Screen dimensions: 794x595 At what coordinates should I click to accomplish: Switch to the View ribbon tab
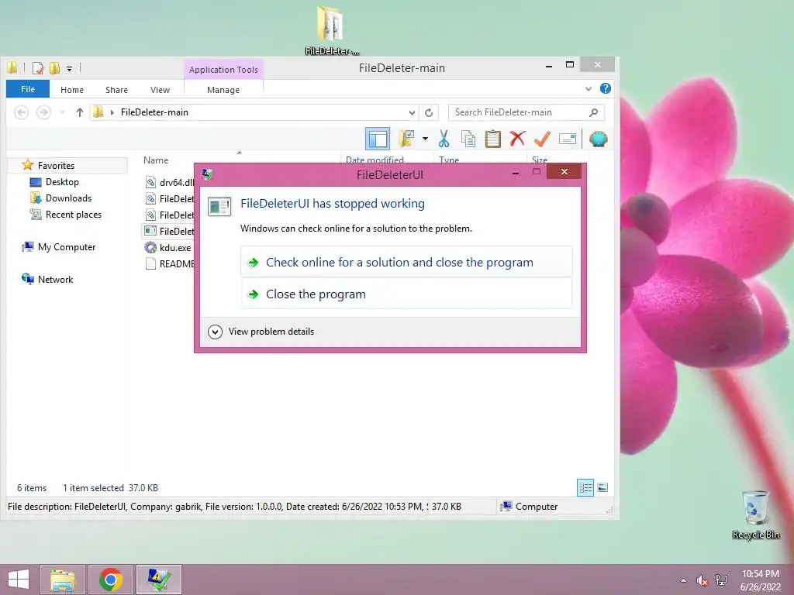[160, 90]
